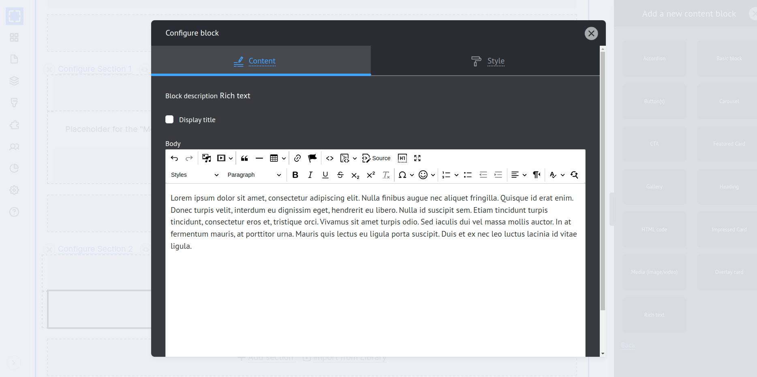Increase the indent
Image resolution: width=757 pixels, height=377 pixels.
(x=498, y=175)
